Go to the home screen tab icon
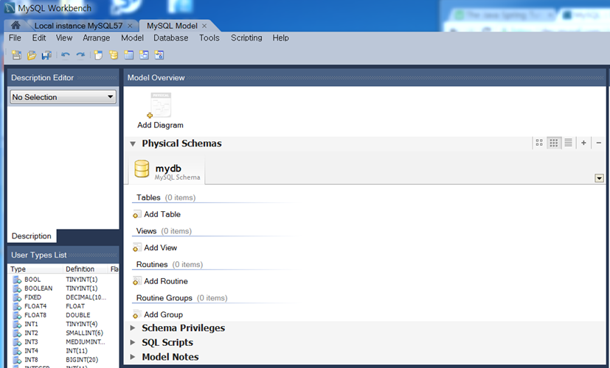This screenshot has height=368, width=610. pyautogui.click(x=15, y=25)
